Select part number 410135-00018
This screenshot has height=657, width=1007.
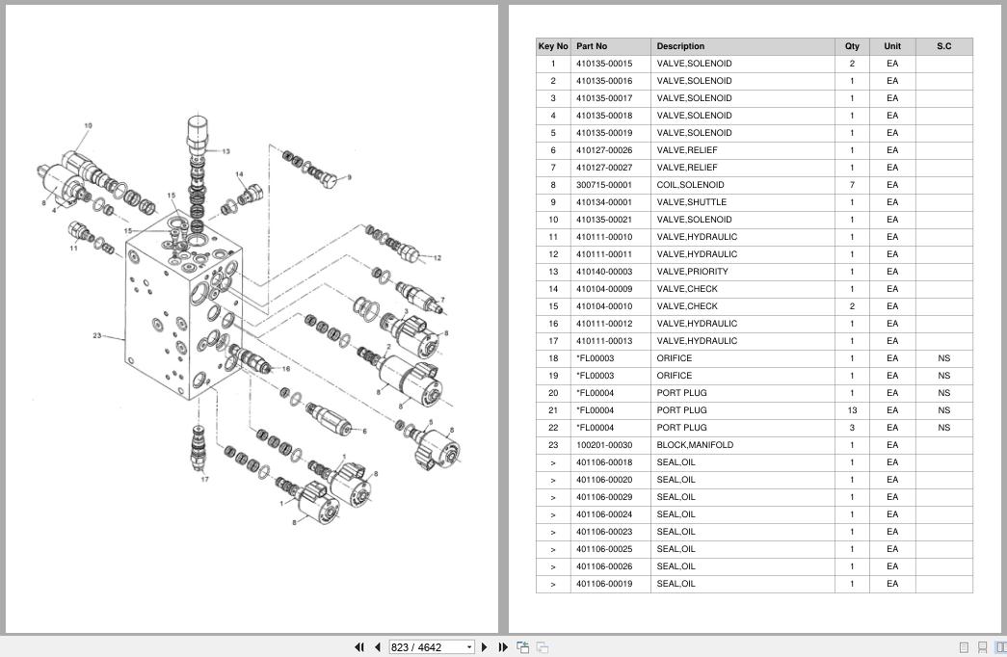pos(603,116)
